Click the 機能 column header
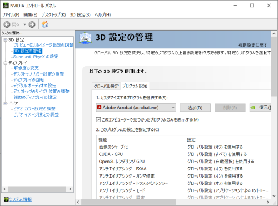This screenshot has height=206, width=278. (141, 140)
